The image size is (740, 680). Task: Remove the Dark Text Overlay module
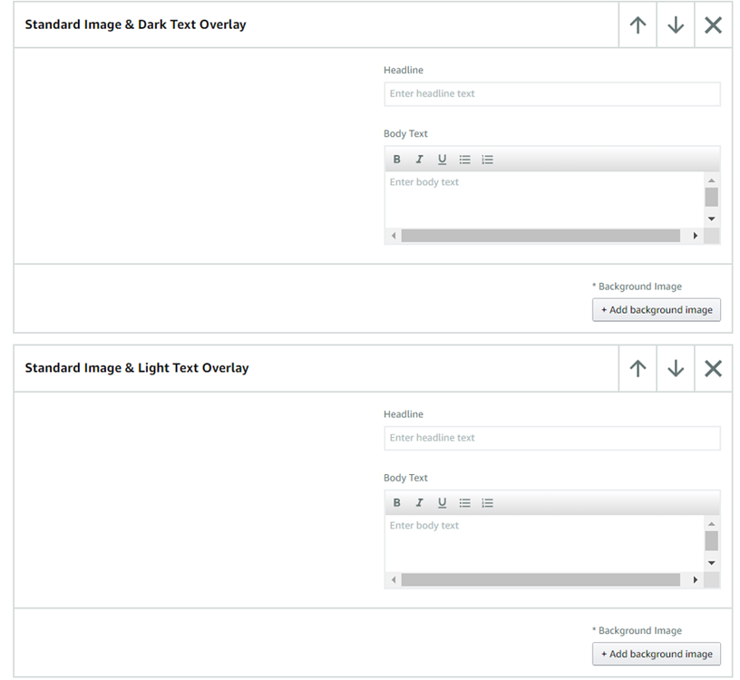coord(713,24)
